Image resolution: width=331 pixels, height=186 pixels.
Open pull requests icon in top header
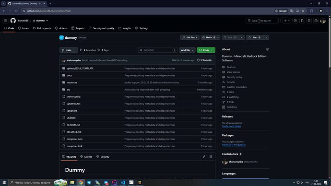[302, 21]
